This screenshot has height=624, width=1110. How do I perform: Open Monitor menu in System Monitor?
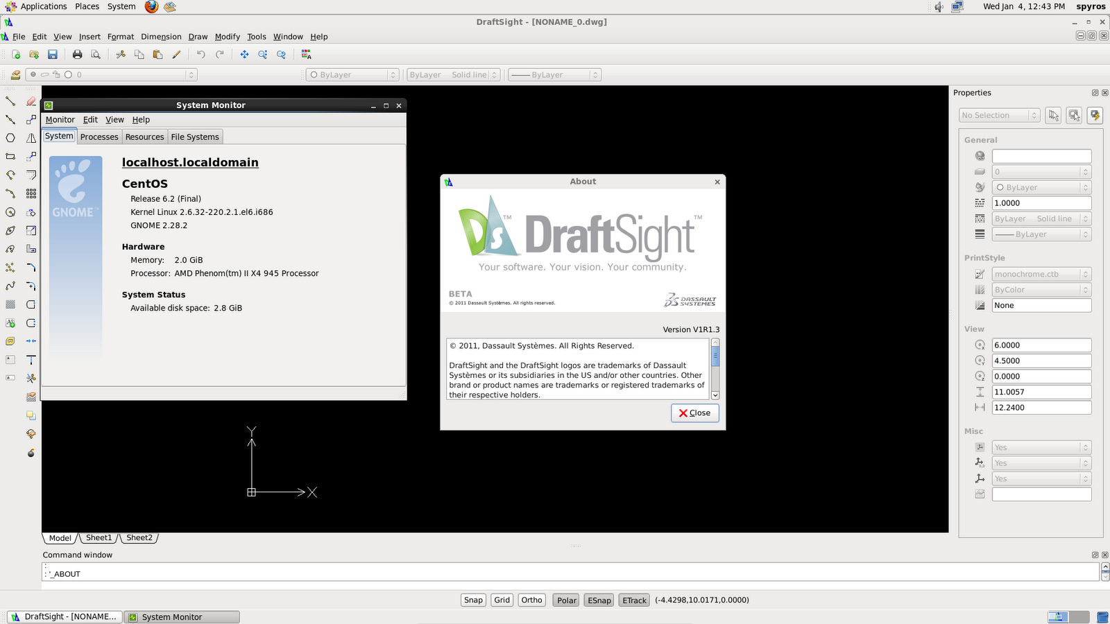point(60,119)
